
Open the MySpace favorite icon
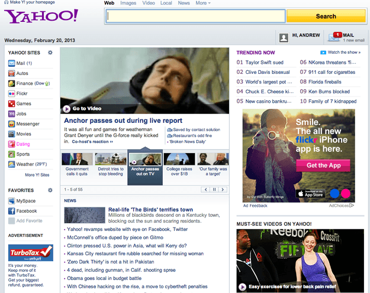tap(12, 201)
